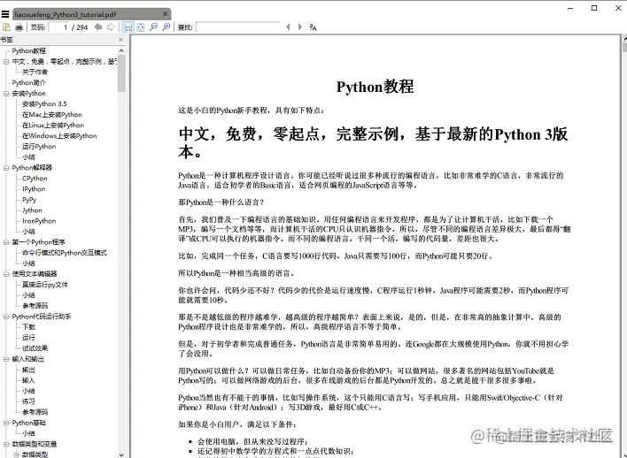Click the 所以Python是一种相当高级的语言 line
Viewport: 627px width, 458px height.
[236, 273]
